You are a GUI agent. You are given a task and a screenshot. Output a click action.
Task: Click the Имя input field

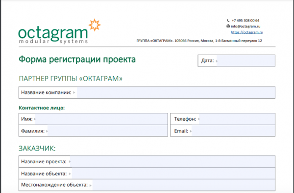click(101, 119)
